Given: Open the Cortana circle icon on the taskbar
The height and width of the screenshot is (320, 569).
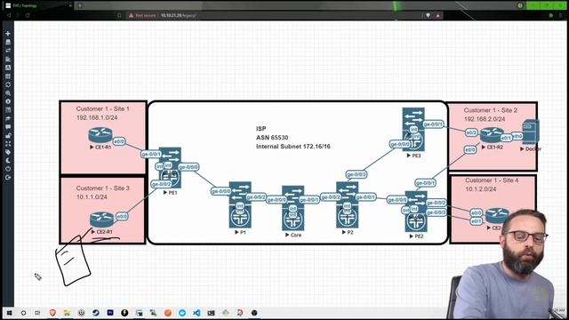Looking at the screenshot, I should click(x=24, y=313).
